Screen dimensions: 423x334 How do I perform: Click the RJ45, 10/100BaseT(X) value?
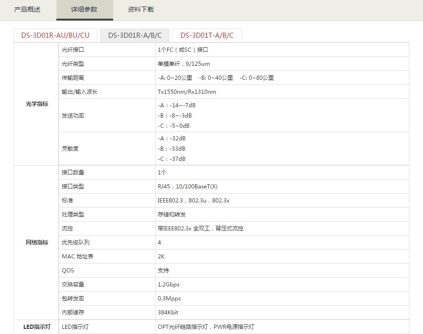pos(187,187)
